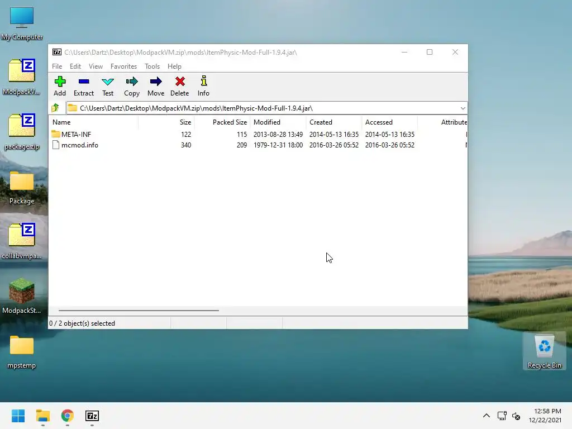Image resolution: width=572 pixels, height=429 pixels.
Task: Sort by Attributes column header
Action: pos(442,122)
